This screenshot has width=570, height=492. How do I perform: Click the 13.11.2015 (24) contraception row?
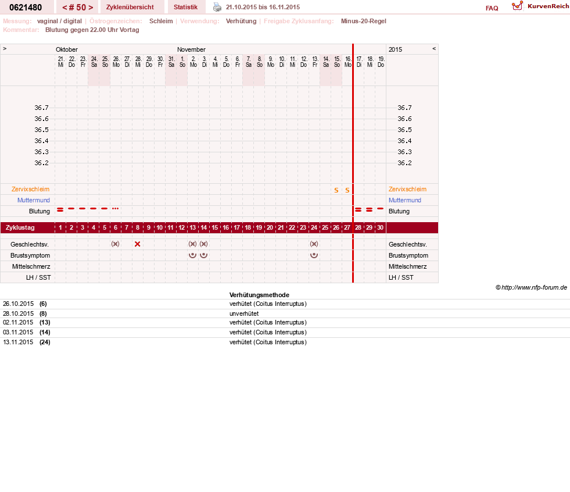(285, 342)
